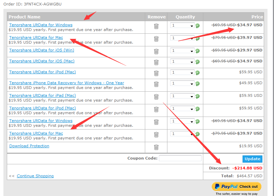The height and width of the screenshot is (196, 274).
Task: Remove UltData for iOS (Mac) from cart
Action: [x=156, y=62]
